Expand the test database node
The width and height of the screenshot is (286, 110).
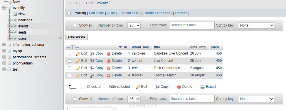coord(4,69)
